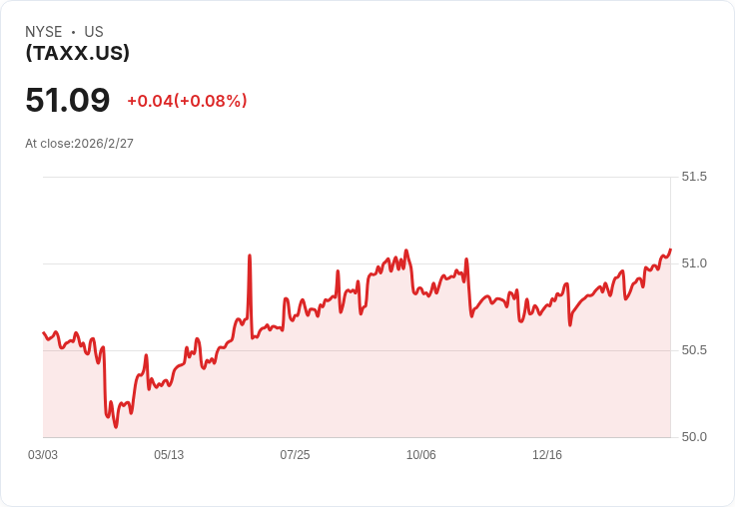735x507 pixels.
Task: Select the 50.5 y-axis label
Action: click(694, 350)
